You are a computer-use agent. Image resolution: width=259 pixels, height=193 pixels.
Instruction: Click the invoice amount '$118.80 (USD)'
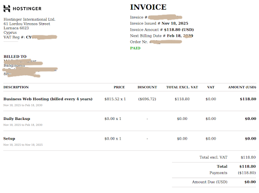[x=179, y=30]
